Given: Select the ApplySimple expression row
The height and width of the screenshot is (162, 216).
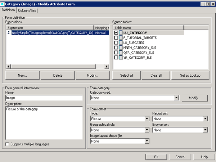Looking at the screenshot, I should tap(58, 33).
